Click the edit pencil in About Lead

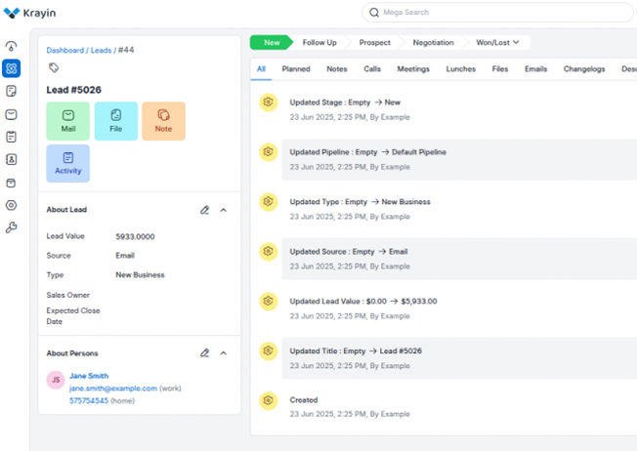pyautogui.click(x=205, y=210)
